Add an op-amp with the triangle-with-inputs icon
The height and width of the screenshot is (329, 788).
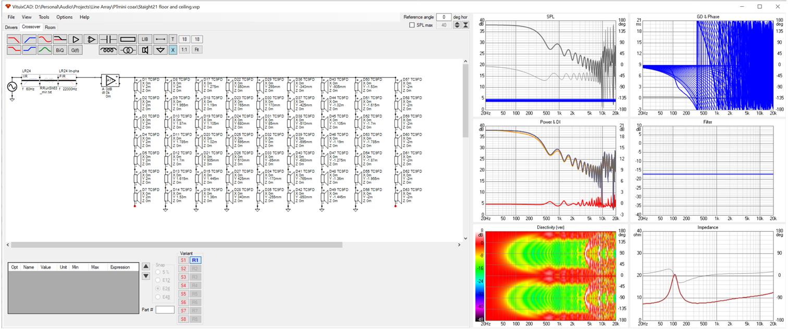91,39
